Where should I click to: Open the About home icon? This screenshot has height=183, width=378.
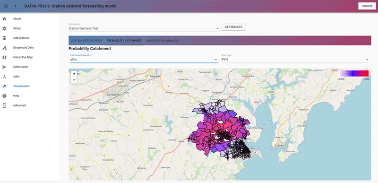coord(4,19)
